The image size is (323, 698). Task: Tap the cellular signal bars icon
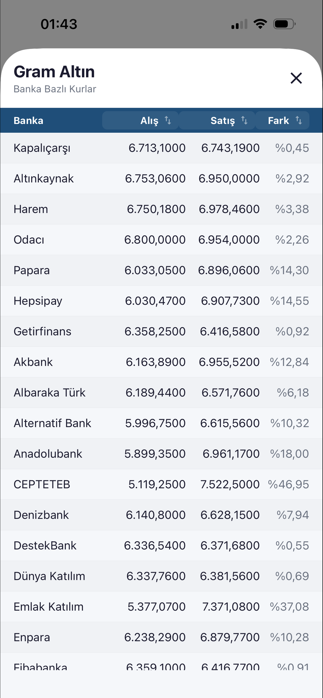[239, 24]
